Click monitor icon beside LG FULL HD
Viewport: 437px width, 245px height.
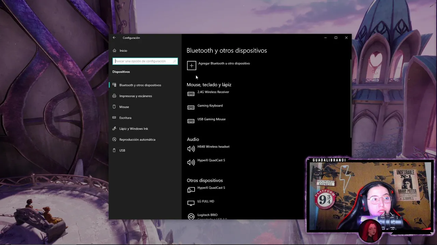tap(191, 203)
